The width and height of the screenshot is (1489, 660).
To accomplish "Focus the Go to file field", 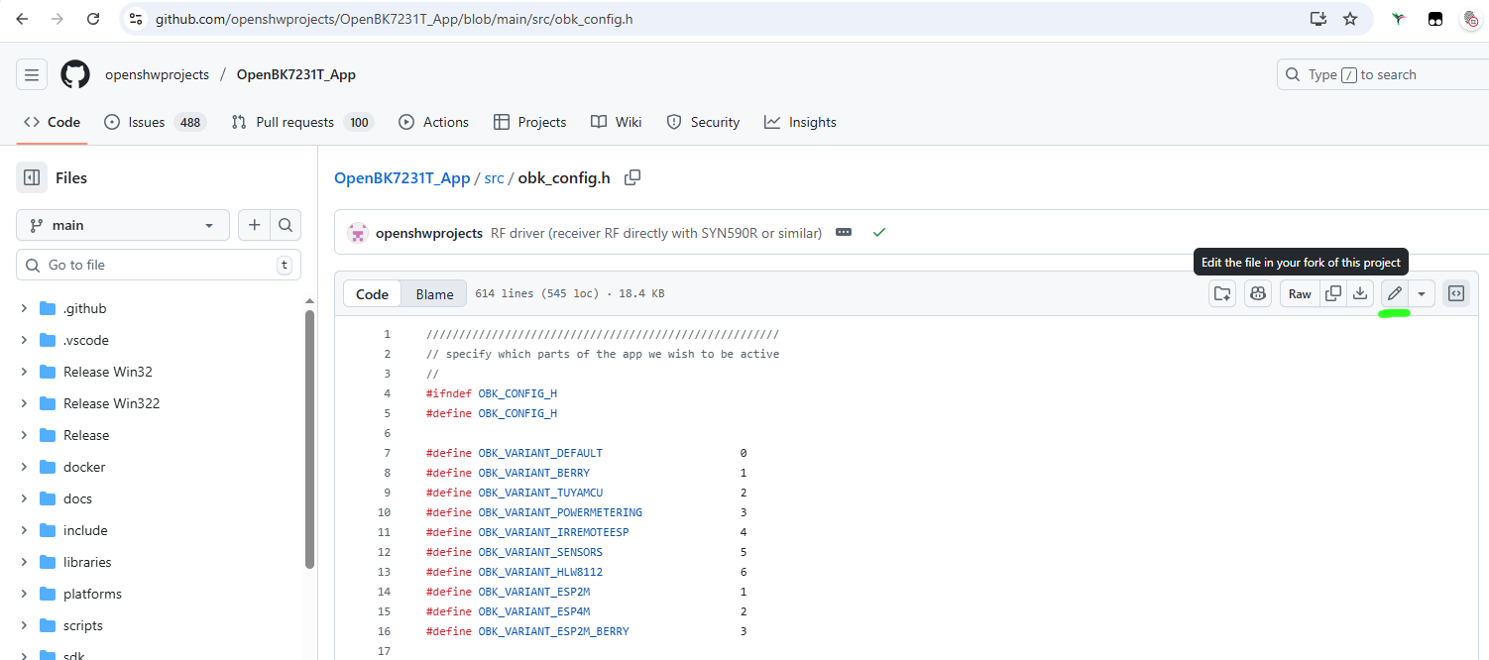I will click(x=159, y=265).
